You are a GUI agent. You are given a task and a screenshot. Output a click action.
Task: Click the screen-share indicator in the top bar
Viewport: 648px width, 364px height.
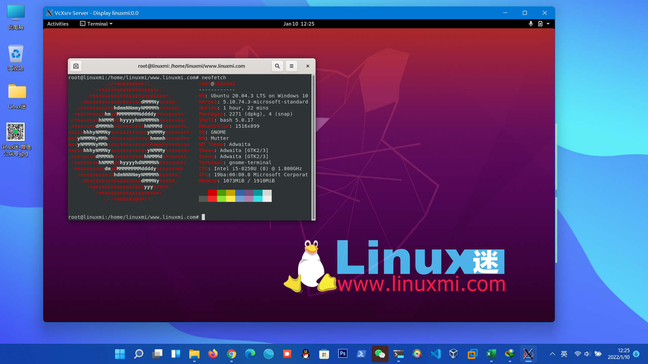(541, 24)
